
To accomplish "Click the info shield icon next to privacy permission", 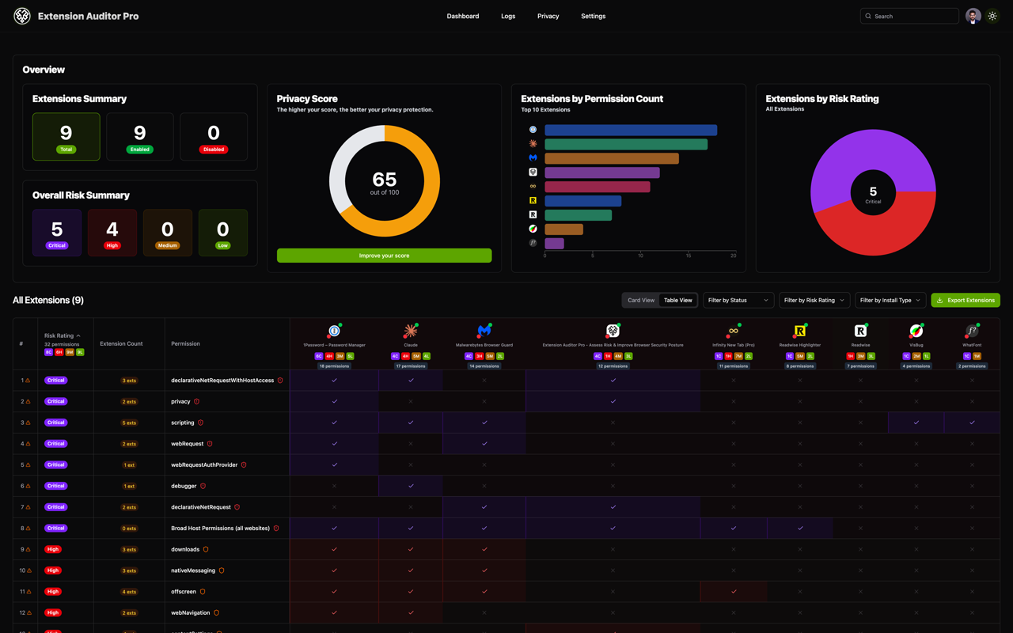I will (x=196, y=401).
